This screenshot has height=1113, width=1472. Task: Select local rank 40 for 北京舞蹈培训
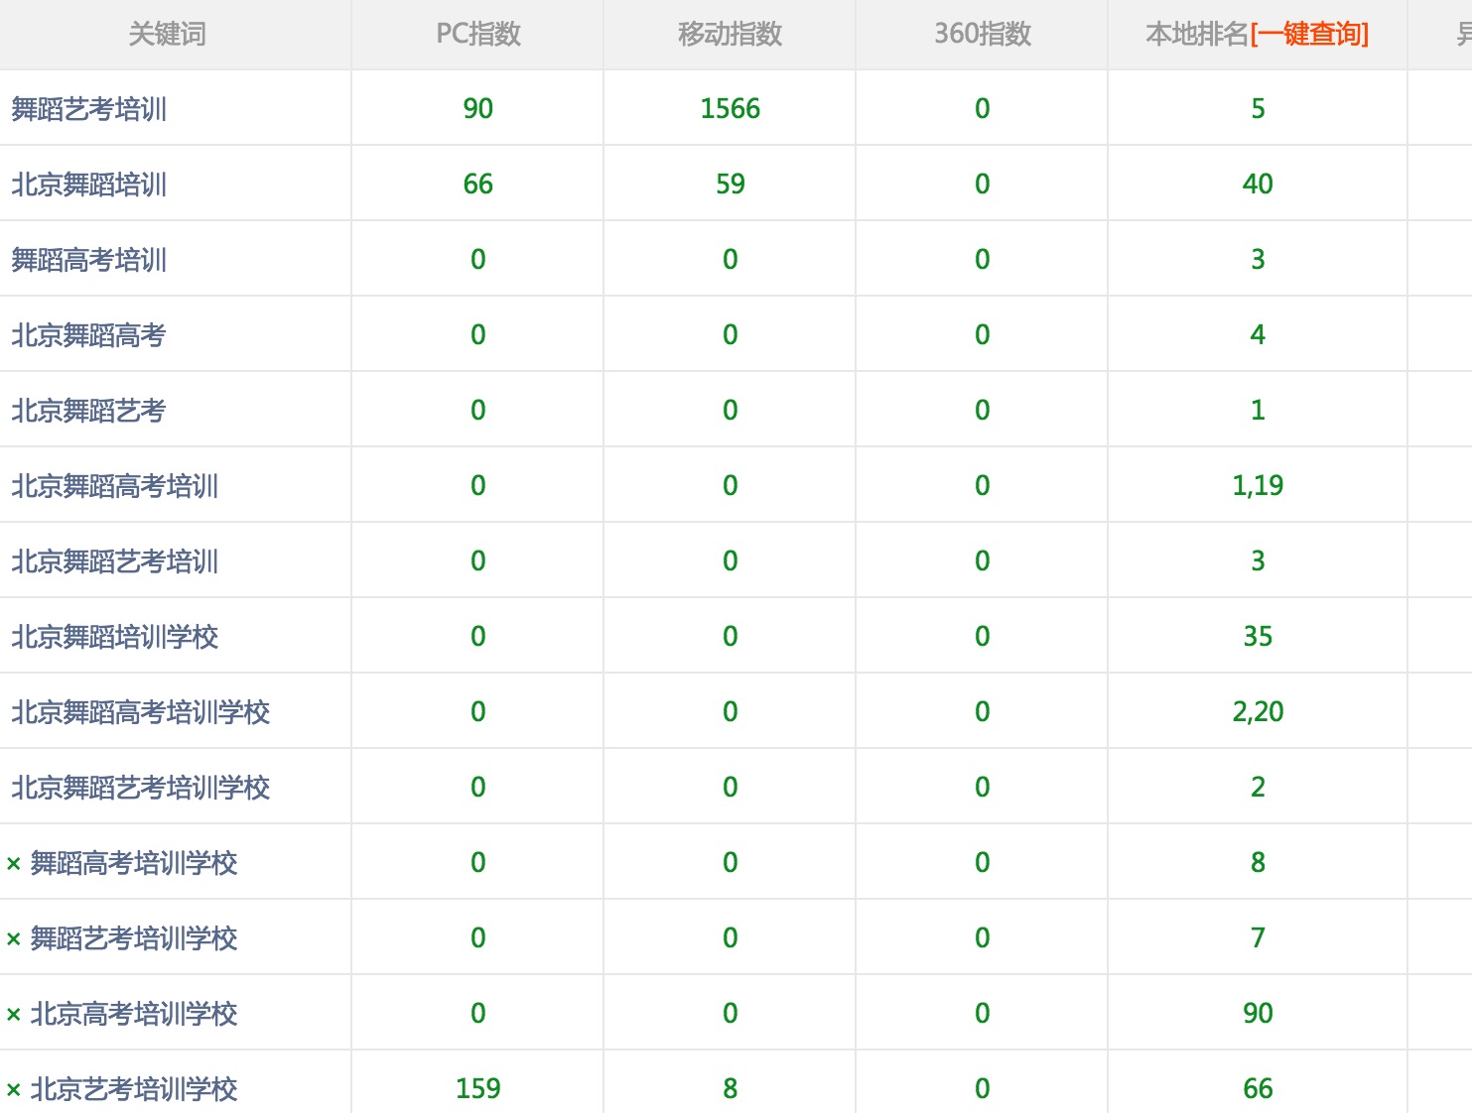[1258, 185]
